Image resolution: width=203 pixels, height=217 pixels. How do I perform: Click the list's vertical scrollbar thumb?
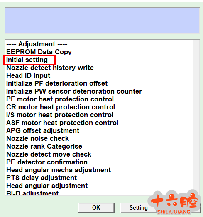196,81
